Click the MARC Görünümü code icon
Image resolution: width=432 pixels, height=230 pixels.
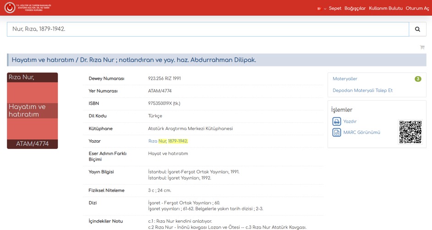pyautogui.click(x=337, y=132)
